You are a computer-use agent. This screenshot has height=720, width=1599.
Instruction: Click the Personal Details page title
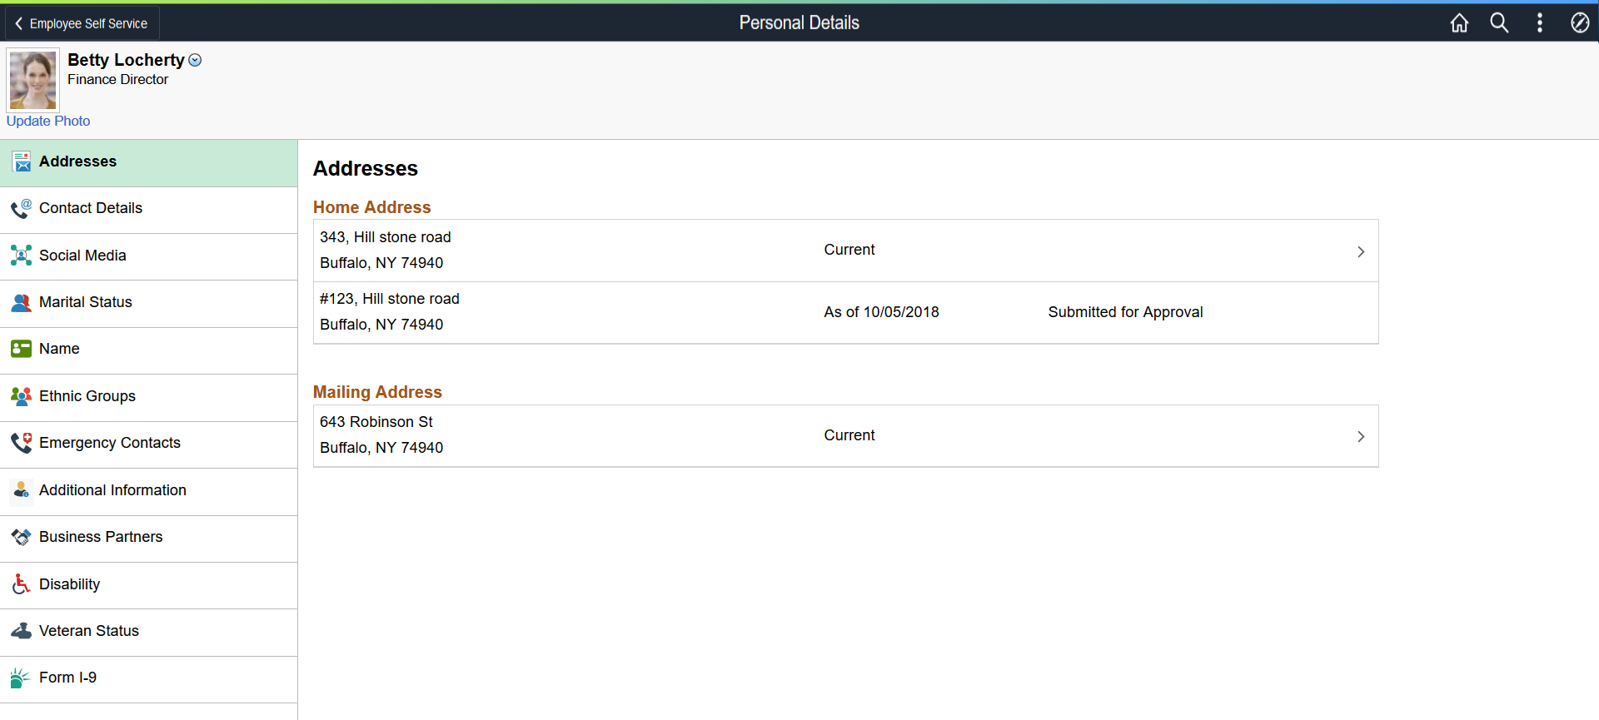(799, 22)
